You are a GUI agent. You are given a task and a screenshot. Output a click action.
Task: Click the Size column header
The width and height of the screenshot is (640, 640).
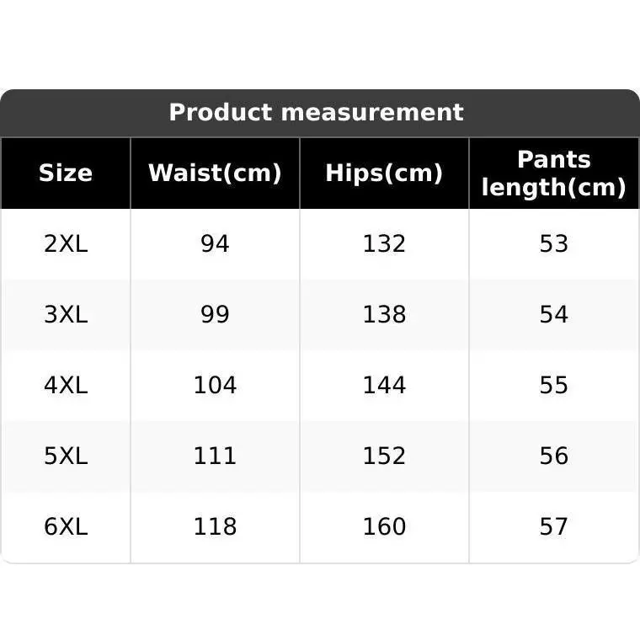[x=66, y=173]
